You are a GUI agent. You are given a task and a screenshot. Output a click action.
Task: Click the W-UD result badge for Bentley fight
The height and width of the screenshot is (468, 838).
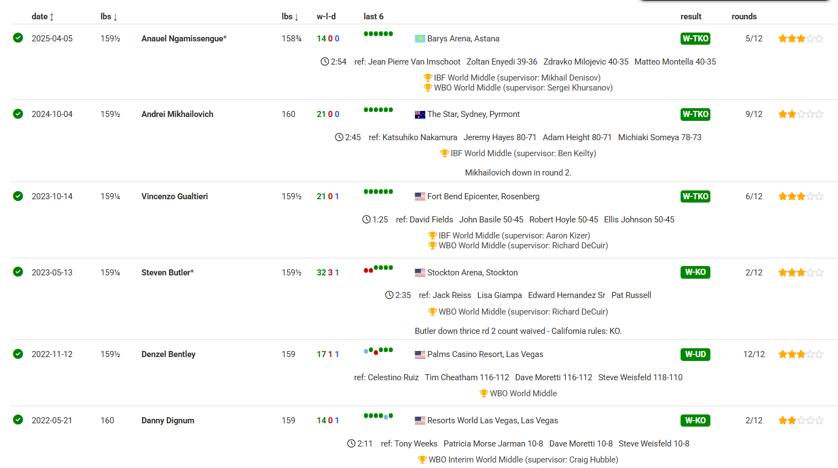[695, 354]
